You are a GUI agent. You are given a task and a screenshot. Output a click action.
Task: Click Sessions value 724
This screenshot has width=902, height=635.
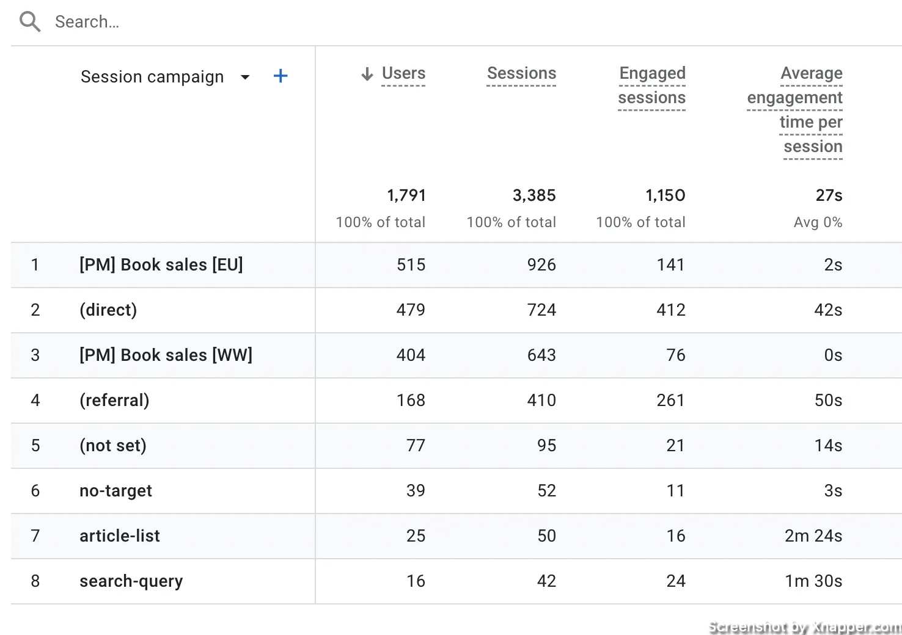point(542,310)
